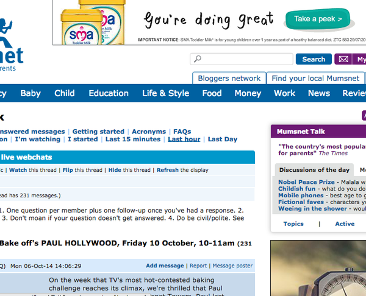Report the post
The image size is (366, 296).
198,266
